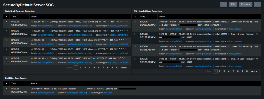Expand Fail2Ban event at 8:35:32.902 PM
The width and height of the screenshot is (264, 99).
coord(6,88)
